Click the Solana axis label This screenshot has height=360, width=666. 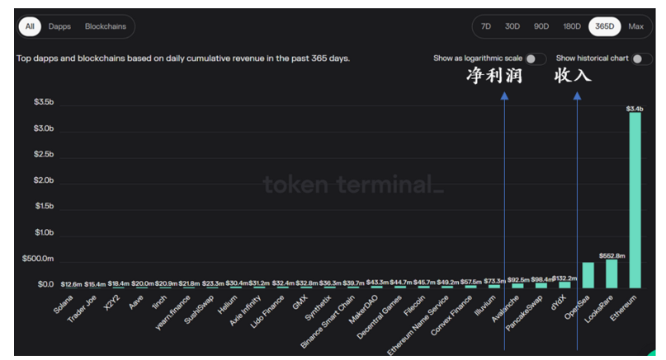[x=63, y=305]
